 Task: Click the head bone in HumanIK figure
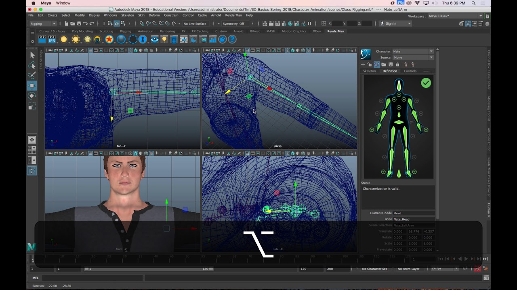tap(399, 85)
